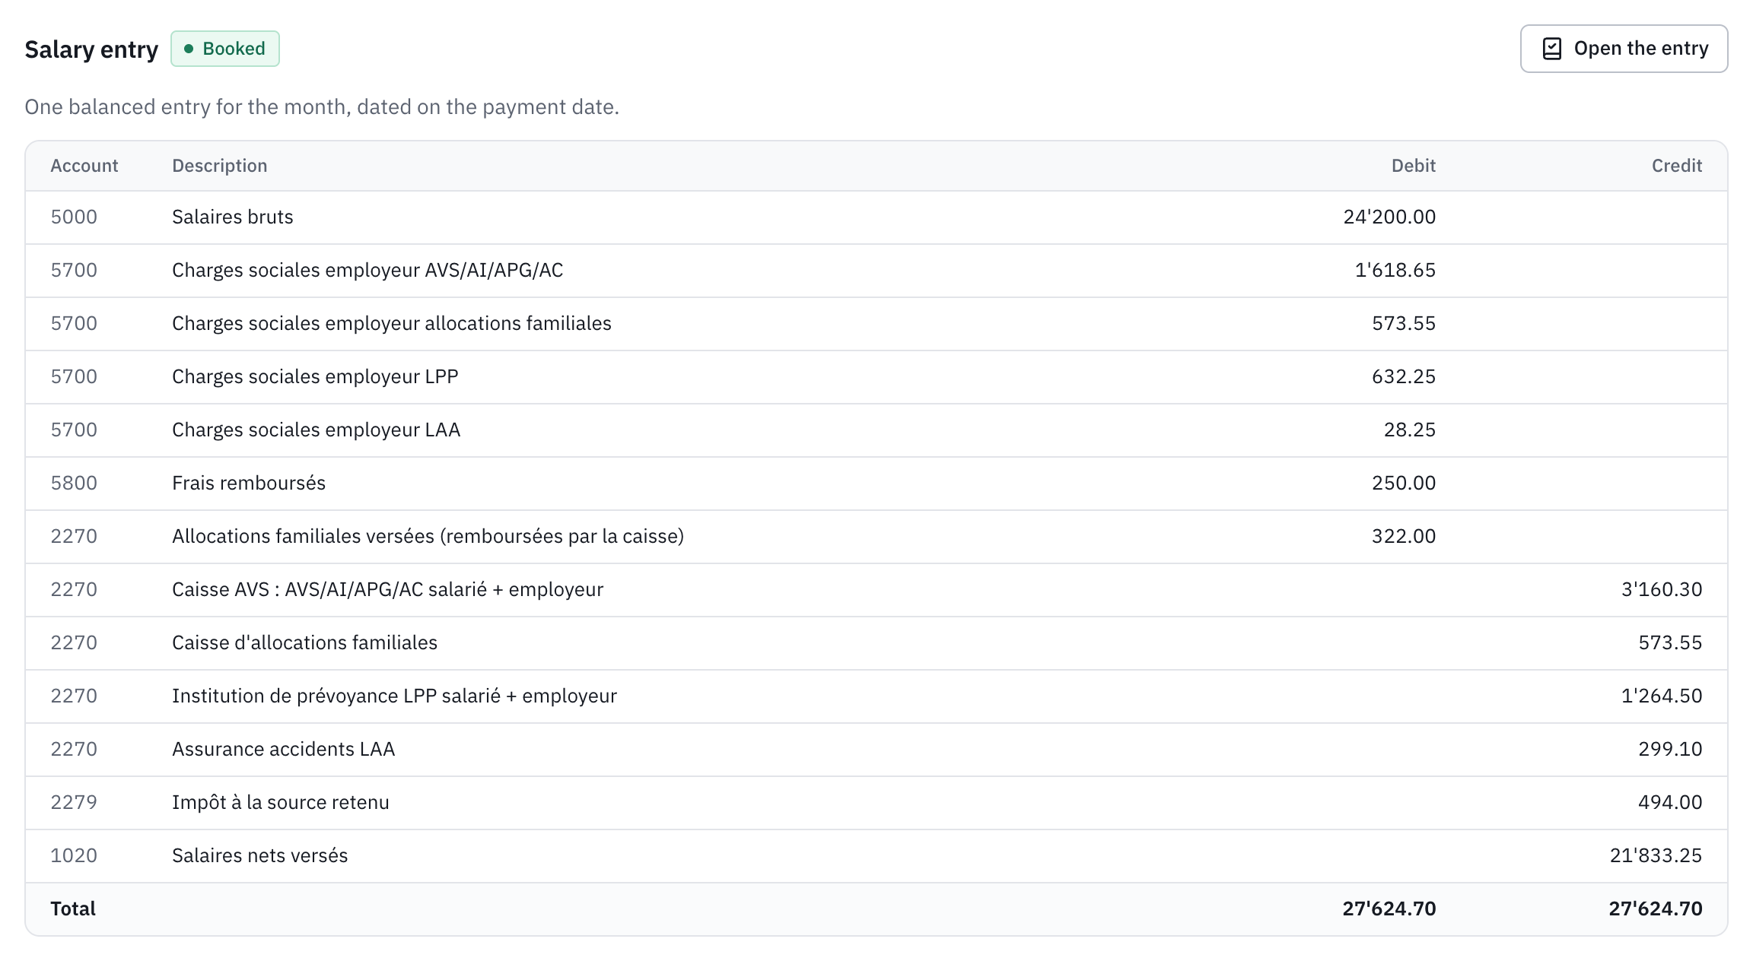This screenshot has height=961, width=1753.
Task: Click total debit 27'624.70
Action: [1389, 909]
